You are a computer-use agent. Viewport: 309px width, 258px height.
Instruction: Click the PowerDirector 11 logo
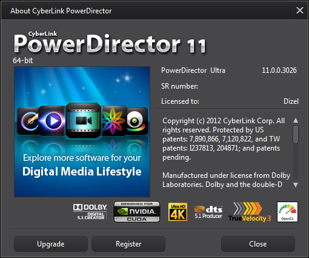(110, 42)
